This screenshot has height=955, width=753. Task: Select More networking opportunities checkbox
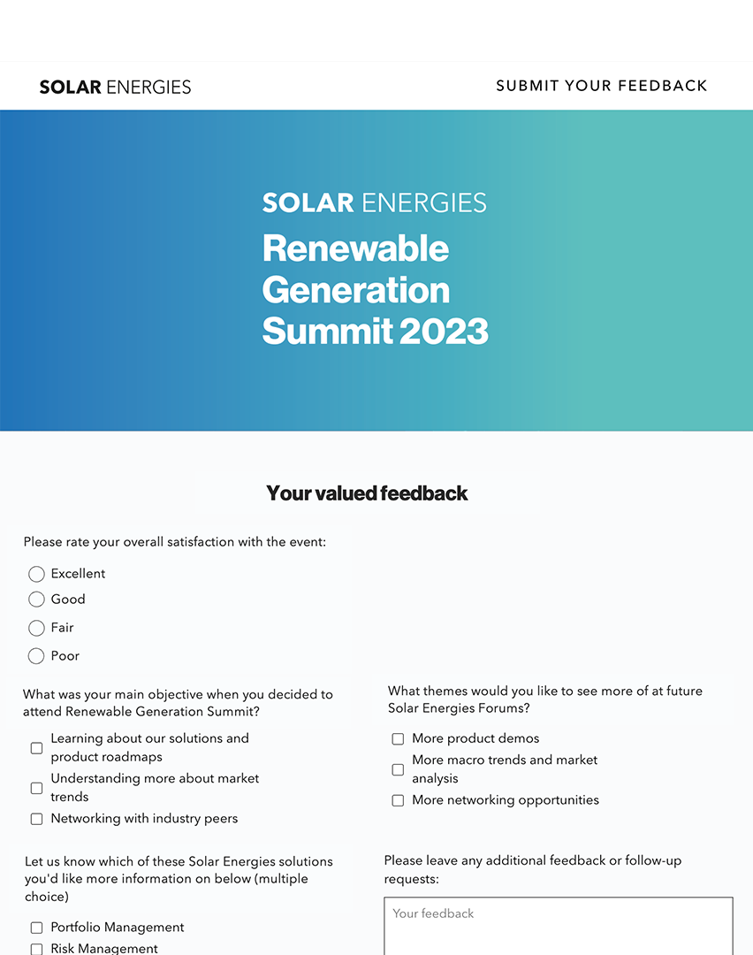point(398,800)
